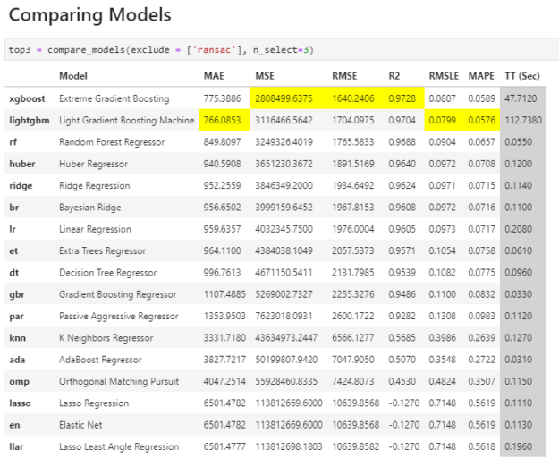Select the xgboost row index
The image size is (559, 467).
click(27, 98)
